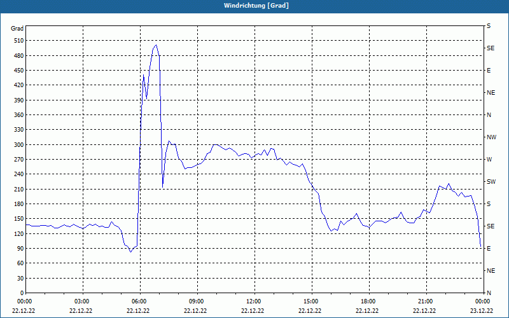The image size is (509, 318).
Task: Click the 18:00 time label
Action: click(x=369, y=301)
